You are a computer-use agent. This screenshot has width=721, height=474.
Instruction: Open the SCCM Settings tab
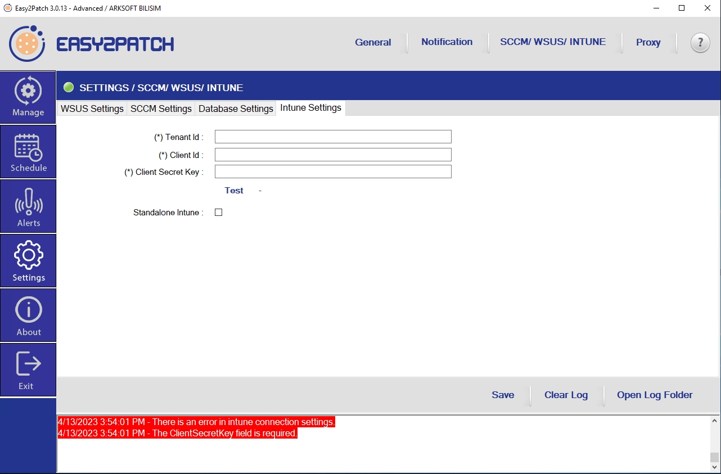pyautogui.click(x=161, y=109)
